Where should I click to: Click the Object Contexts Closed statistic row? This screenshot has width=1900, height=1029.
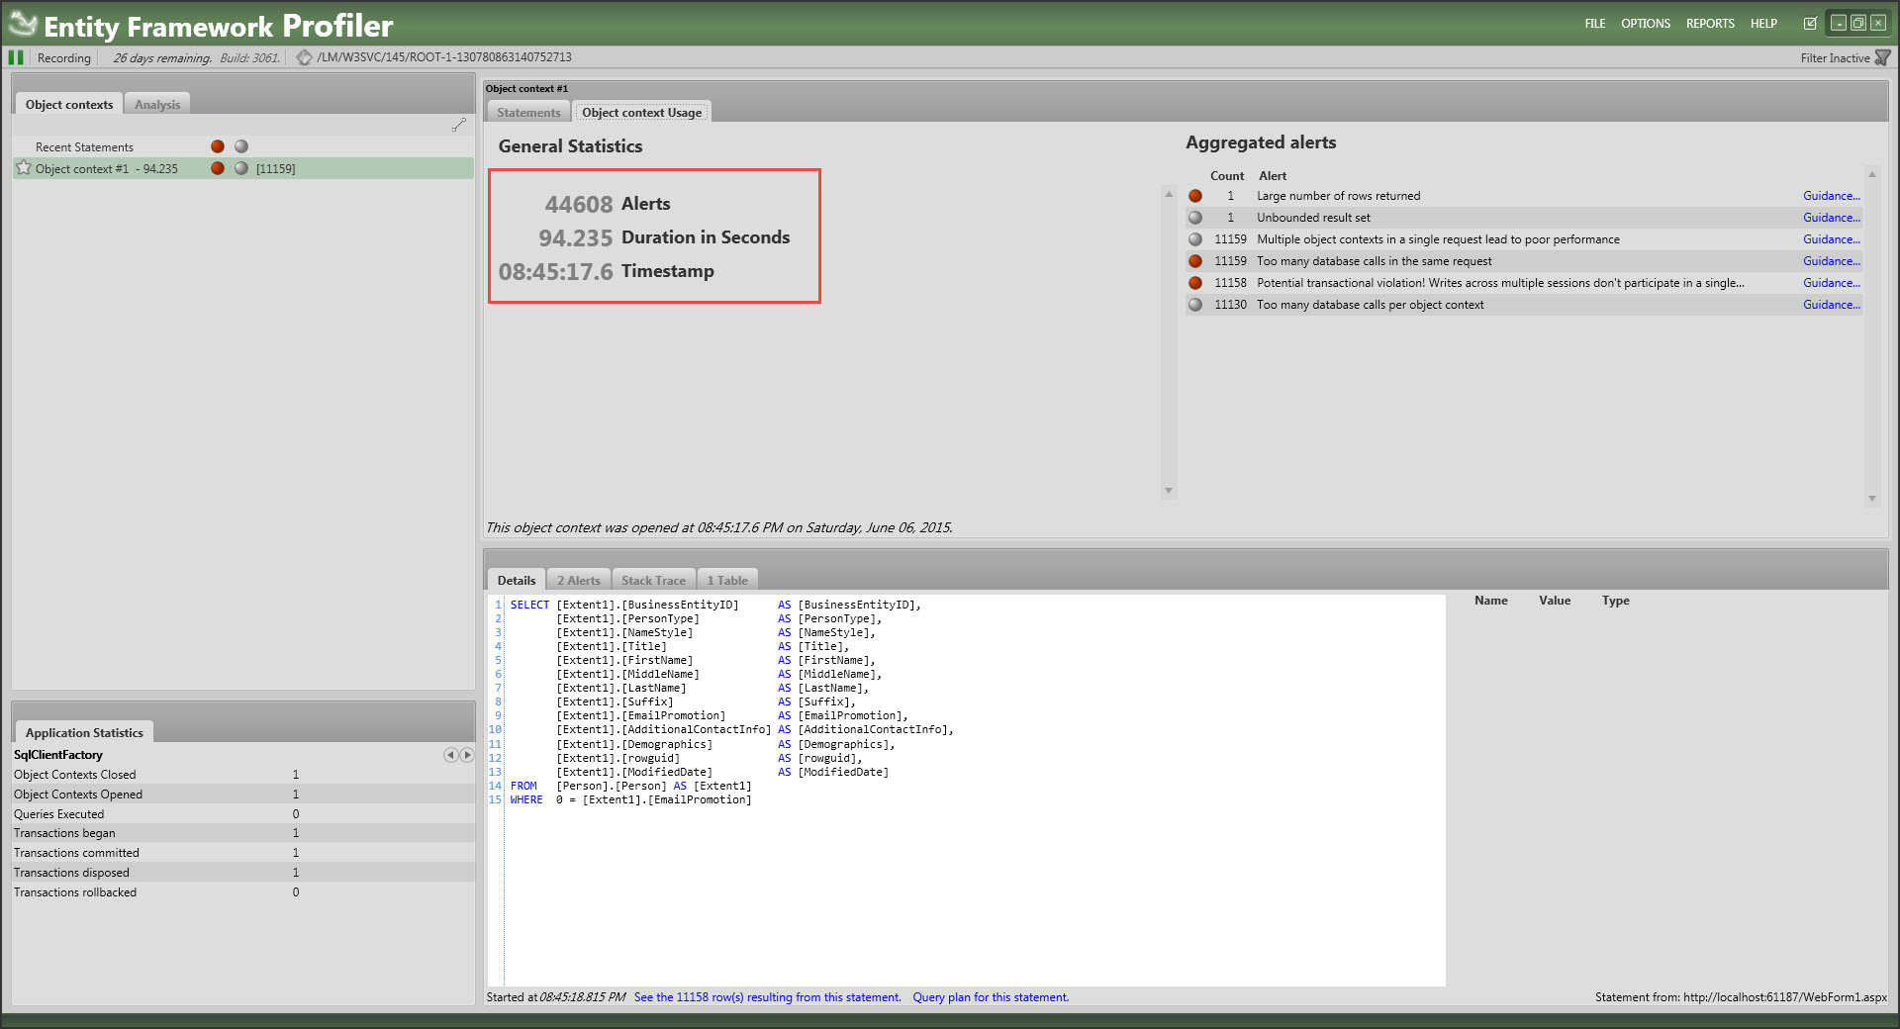[243, 775]
